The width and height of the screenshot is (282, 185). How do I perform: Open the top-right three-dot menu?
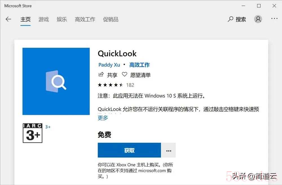(274, 19)
